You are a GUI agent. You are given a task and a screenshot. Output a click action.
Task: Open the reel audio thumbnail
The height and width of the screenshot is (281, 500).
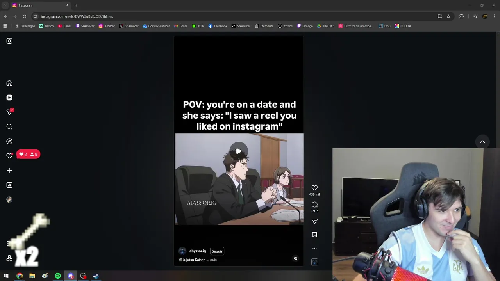click(314, 262)
